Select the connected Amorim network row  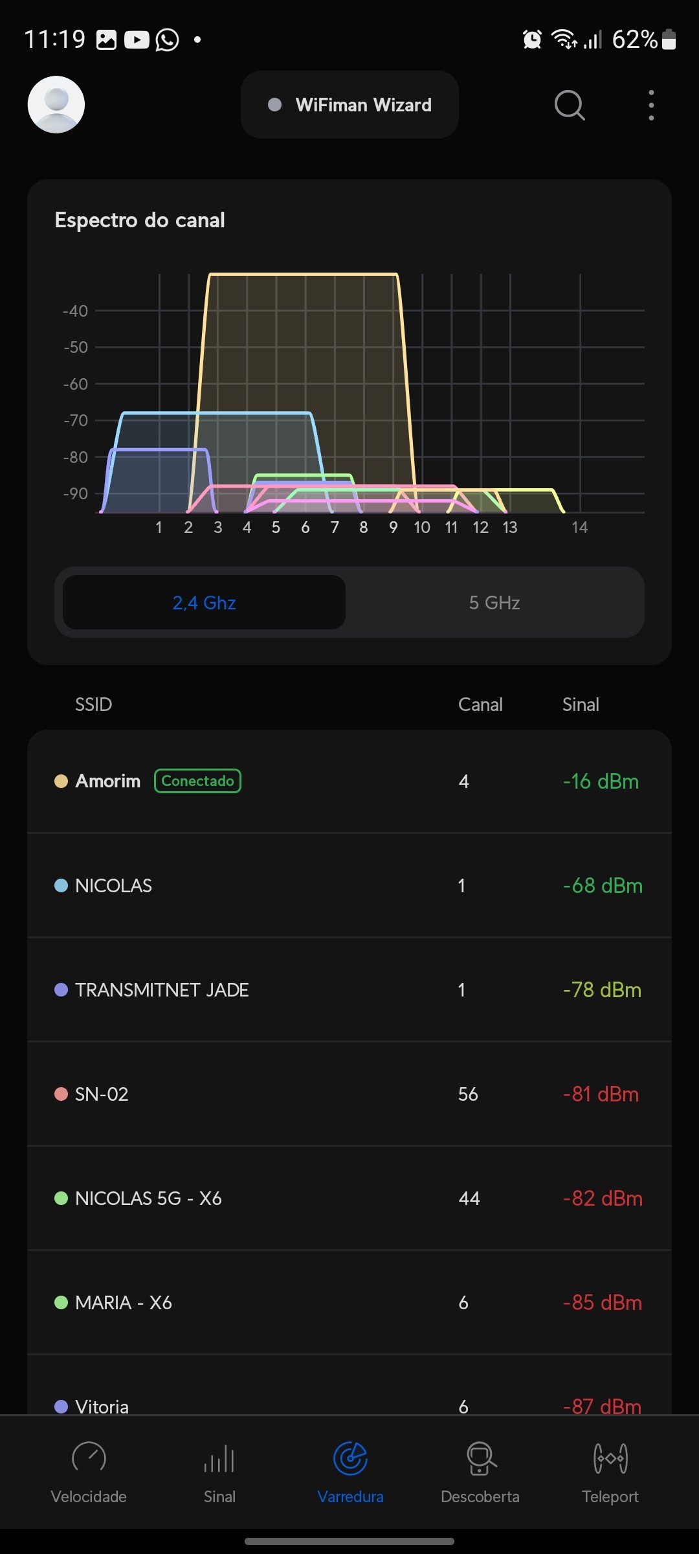tap(349, 782)
